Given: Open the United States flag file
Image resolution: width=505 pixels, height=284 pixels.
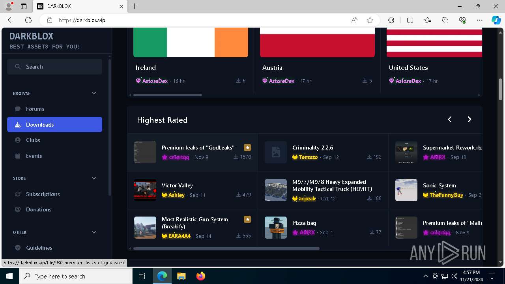Looking at the screenshot, I should click(x=408, y=68).
